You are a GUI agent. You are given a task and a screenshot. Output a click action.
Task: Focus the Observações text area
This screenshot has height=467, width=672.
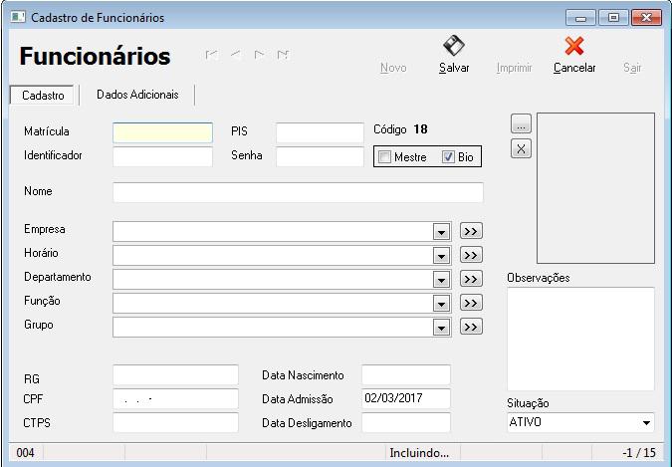click(579, 339)
